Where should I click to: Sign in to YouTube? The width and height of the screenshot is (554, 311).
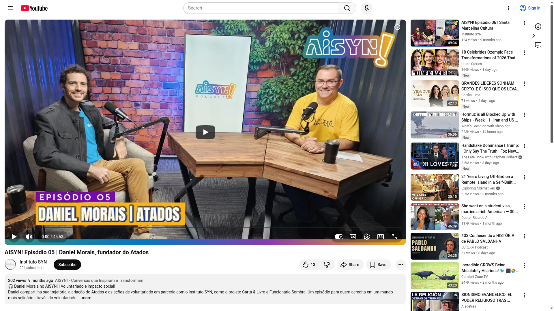(x=530, y=8)
